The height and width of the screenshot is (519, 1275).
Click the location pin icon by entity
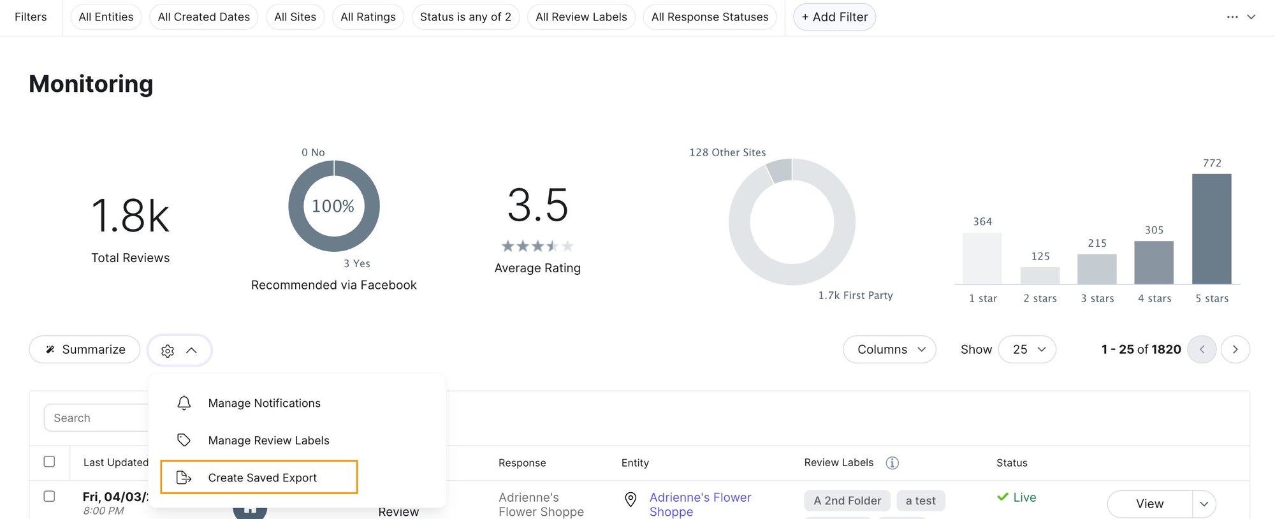click(630, 499)
